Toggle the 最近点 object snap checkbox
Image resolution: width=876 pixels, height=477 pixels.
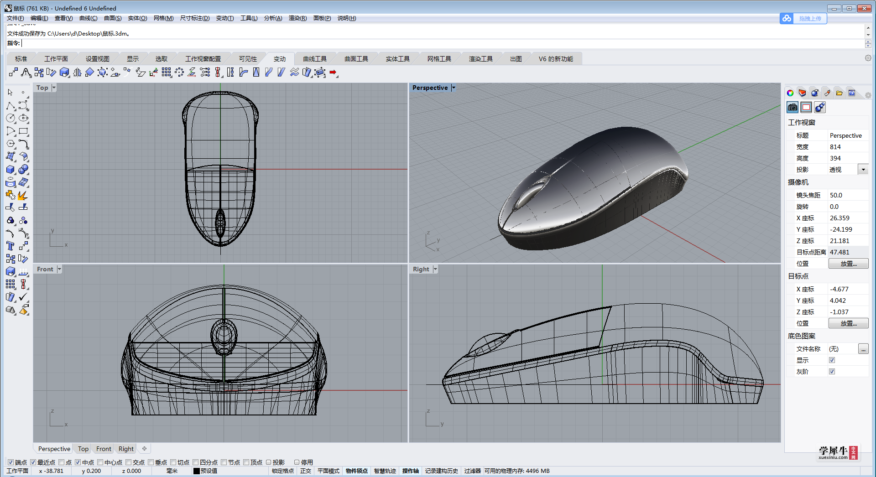tap(33, 462)
